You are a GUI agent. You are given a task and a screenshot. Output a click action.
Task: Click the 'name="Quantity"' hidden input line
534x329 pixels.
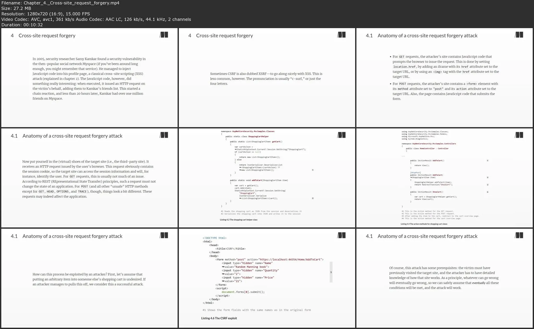coord(250,270)
